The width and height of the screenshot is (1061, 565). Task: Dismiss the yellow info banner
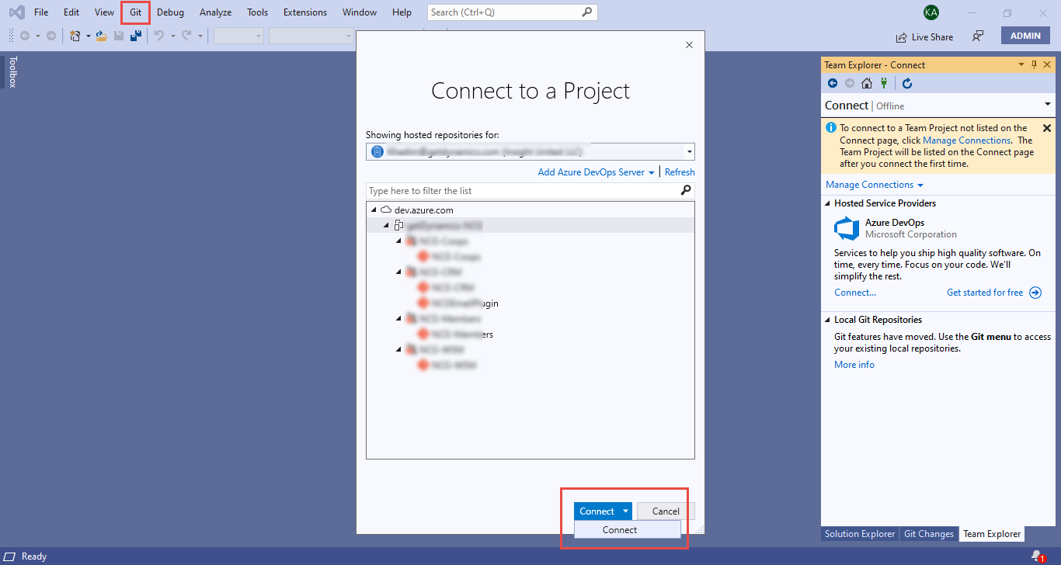(x=1046, y=128)
